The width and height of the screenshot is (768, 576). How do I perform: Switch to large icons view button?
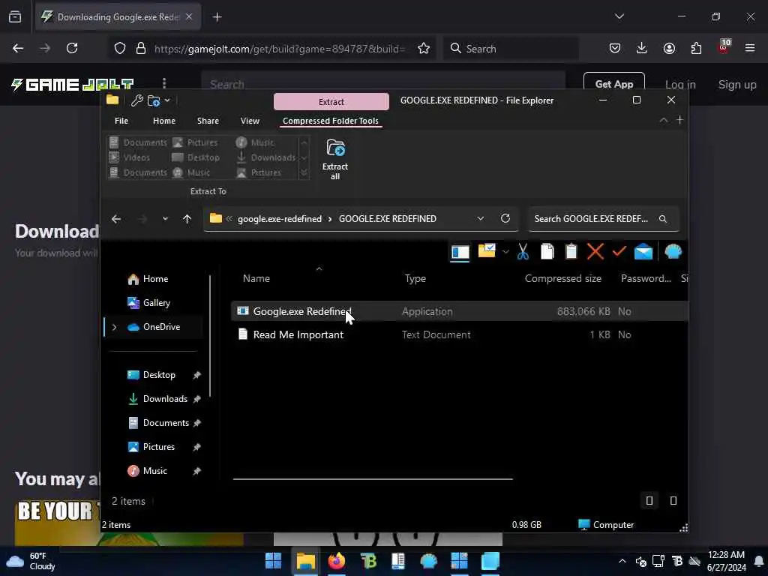point(673,500)
